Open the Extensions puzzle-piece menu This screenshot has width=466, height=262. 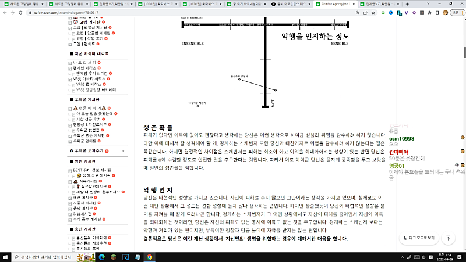429,13
